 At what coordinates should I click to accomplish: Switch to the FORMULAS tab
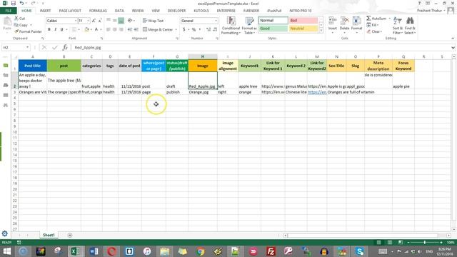tap(98, 11)
